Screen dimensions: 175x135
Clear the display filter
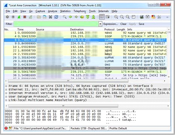click(x=123, y=24)
